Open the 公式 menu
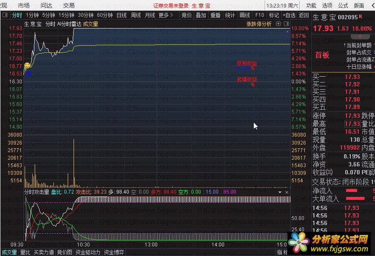This screenshot has width=375, height=256. tap(343, 5)
